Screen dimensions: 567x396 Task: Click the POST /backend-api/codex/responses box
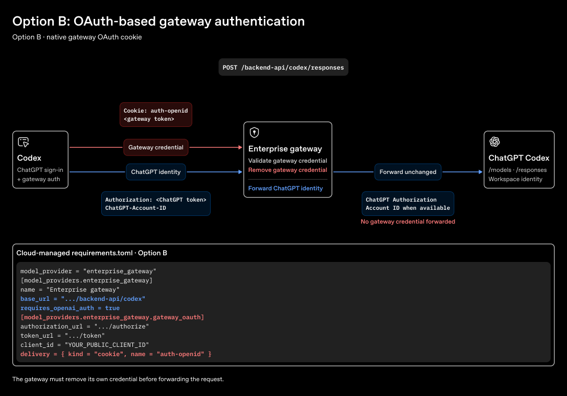point(283,68)
